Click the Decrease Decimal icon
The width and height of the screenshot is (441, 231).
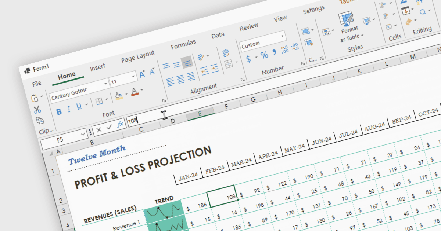tap(294, 47)
